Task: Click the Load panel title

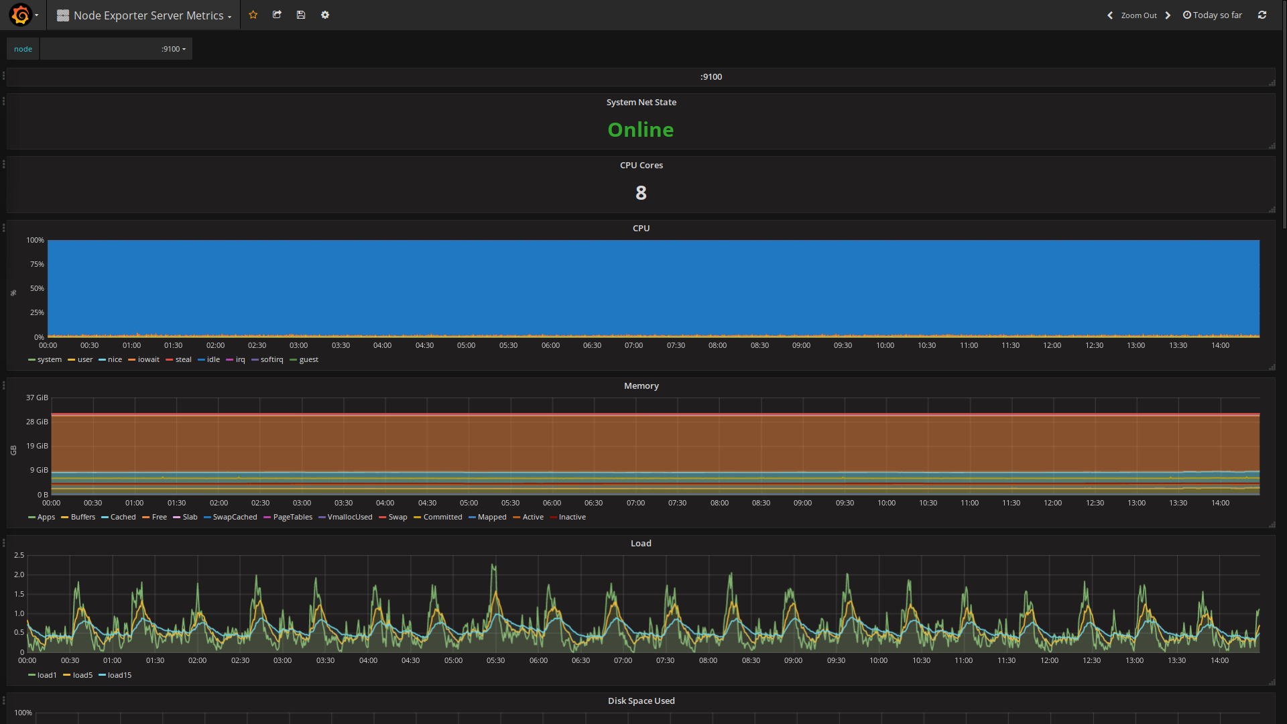Action: [x=641, y=544]
